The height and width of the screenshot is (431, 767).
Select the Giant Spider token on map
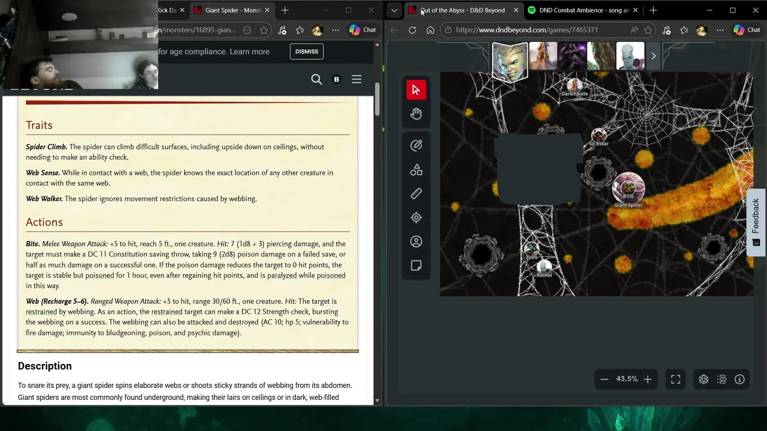[x=628, y=188]
